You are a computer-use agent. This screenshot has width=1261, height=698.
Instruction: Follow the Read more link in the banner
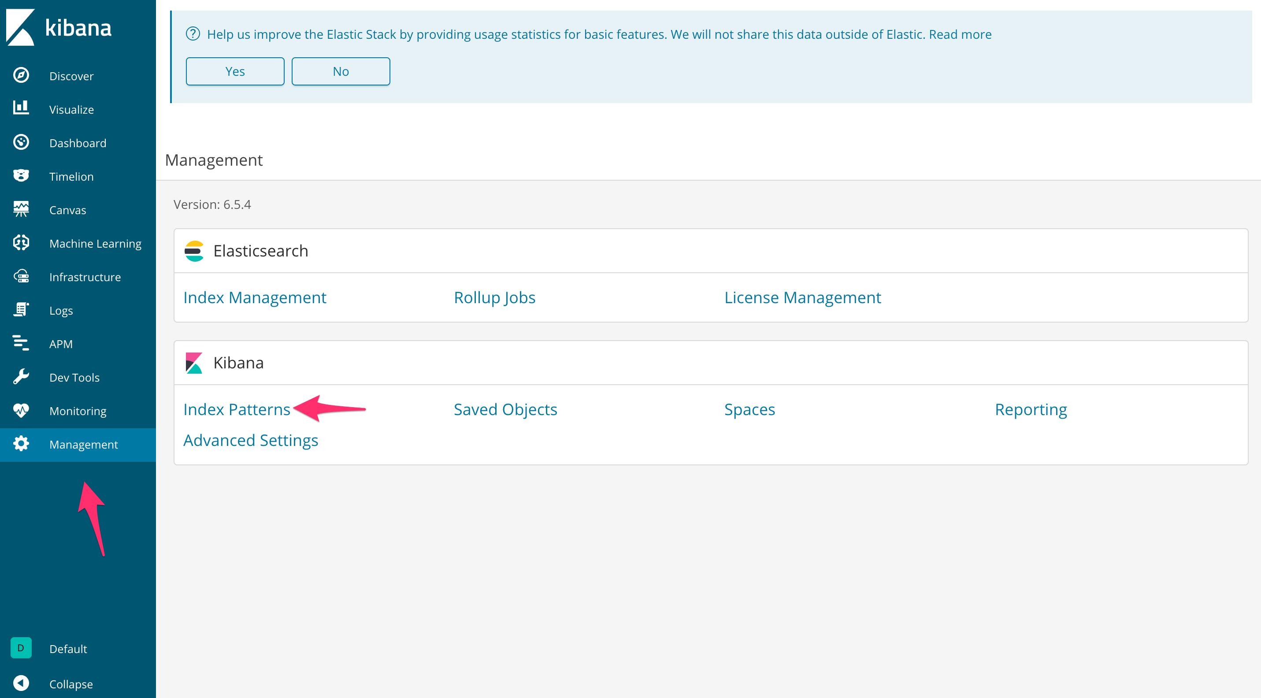point(960,34)
